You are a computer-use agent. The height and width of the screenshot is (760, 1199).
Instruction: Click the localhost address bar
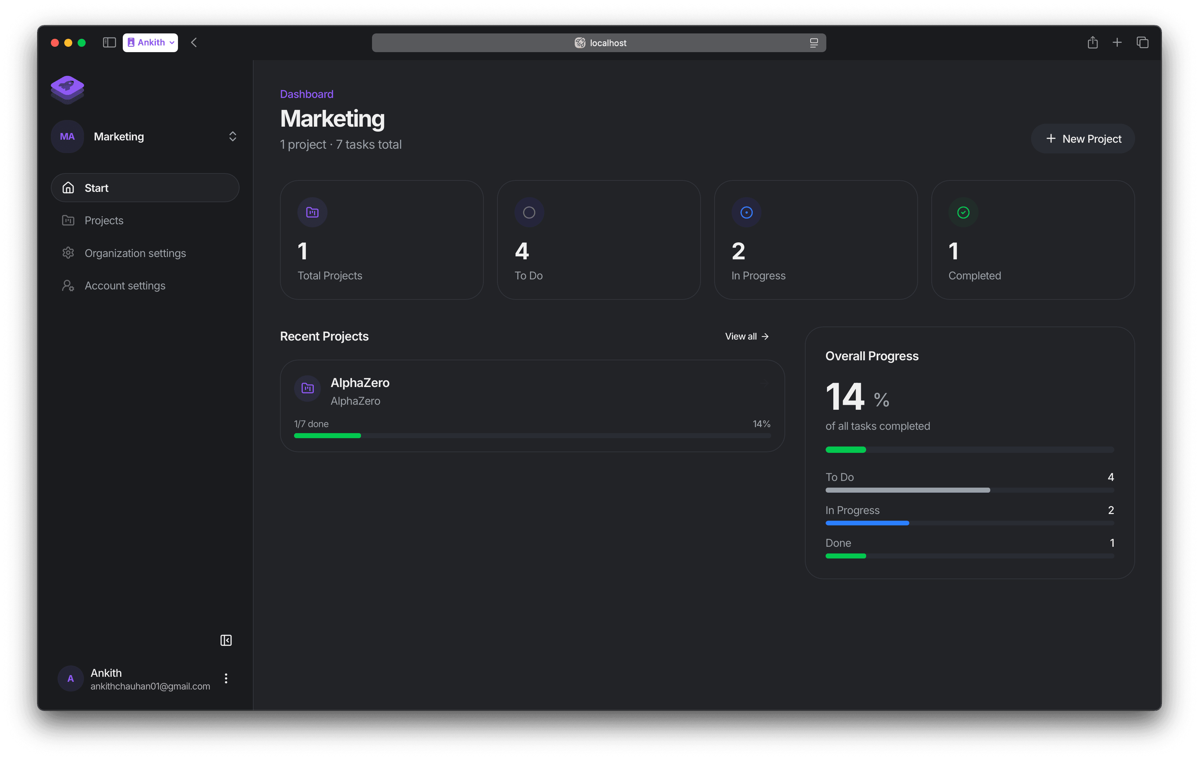[x=598, y=43]
